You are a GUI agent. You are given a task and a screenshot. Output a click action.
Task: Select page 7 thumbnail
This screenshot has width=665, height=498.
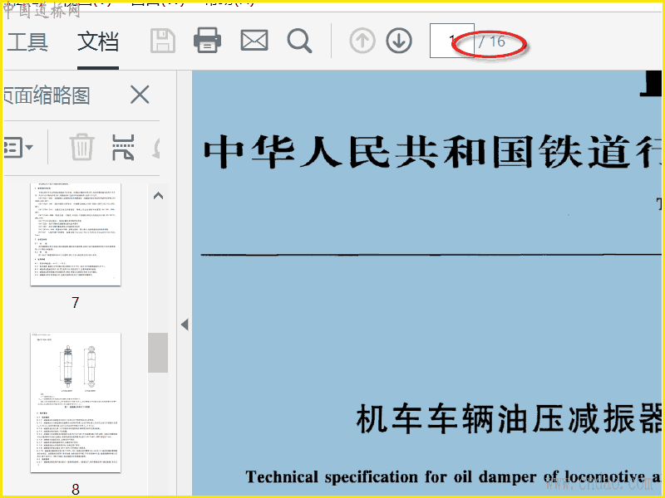click(x=76, y=235)
